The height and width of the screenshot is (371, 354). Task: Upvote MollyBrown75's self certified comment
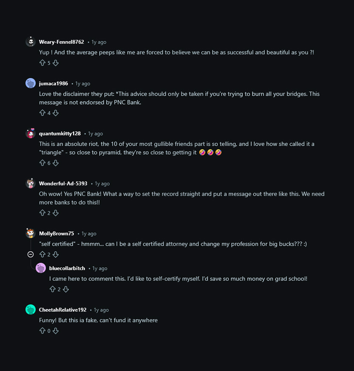tap(42, 255)
